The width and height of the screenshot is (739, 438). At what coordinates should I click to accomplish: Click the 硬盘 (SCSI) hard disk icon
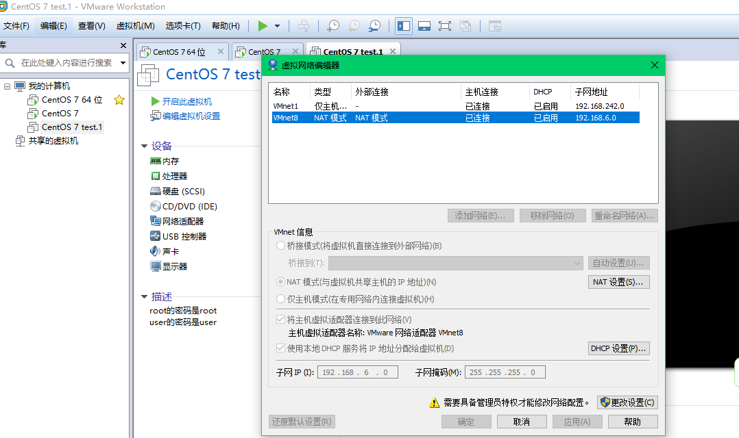(155, 191)
